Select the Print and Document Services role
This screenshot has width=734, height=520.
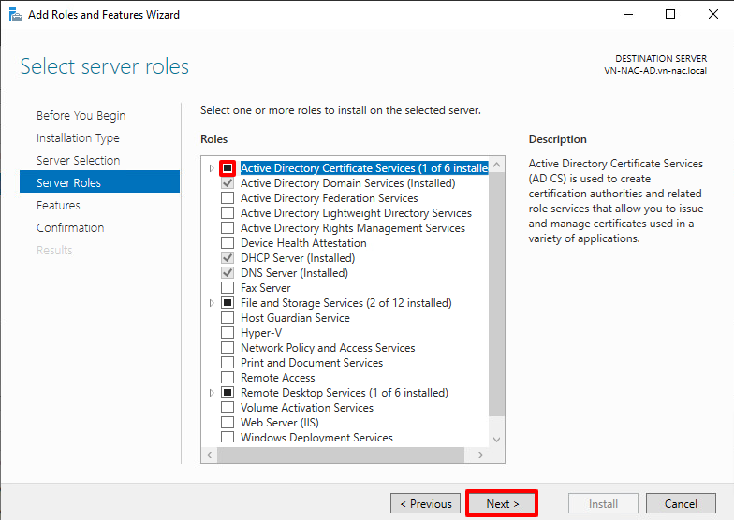pos(228,363)
